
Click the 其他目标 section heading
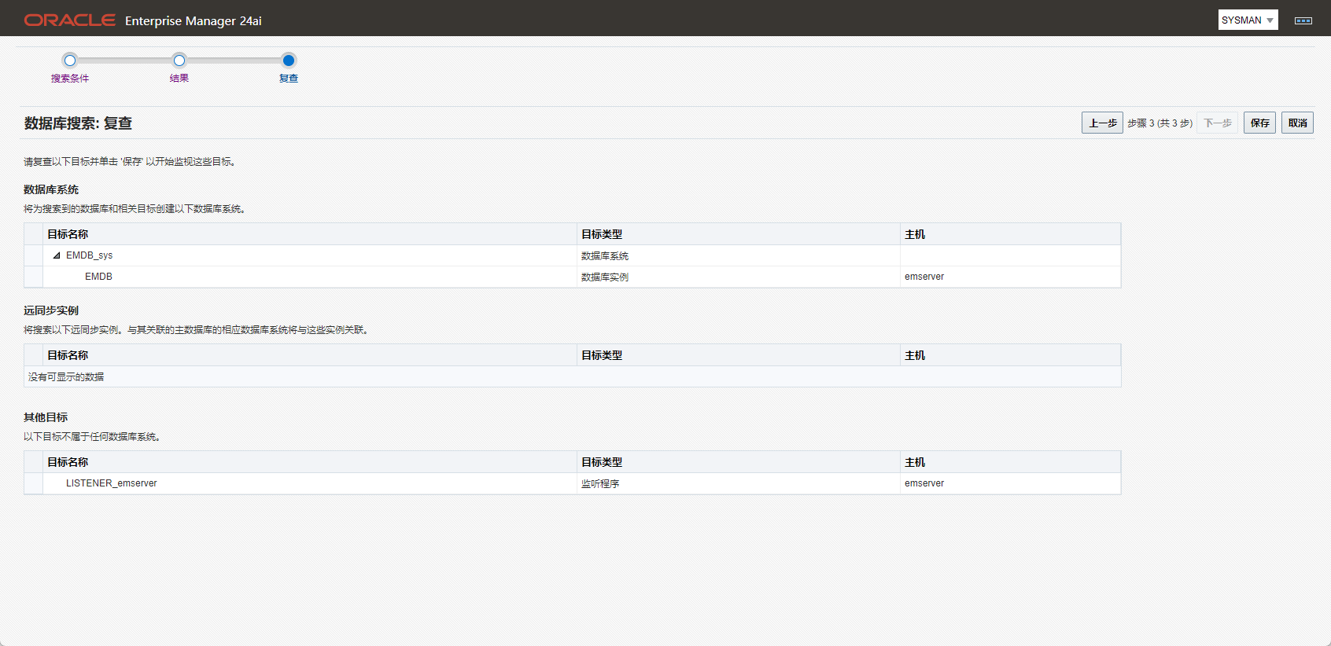(x=46, y=417)
